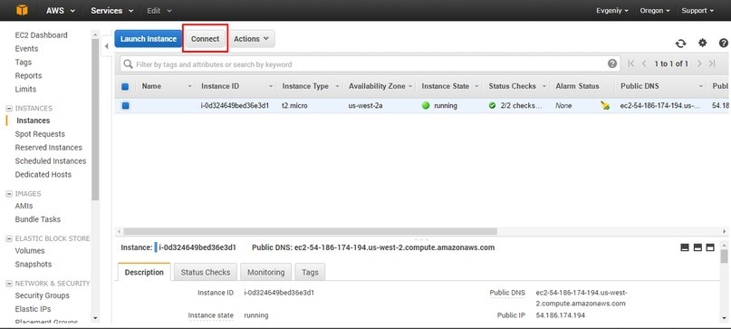This screenshot has height=329, width=731.
Task: Click the green status checks passed icon
Action: (x=492, y=106)
